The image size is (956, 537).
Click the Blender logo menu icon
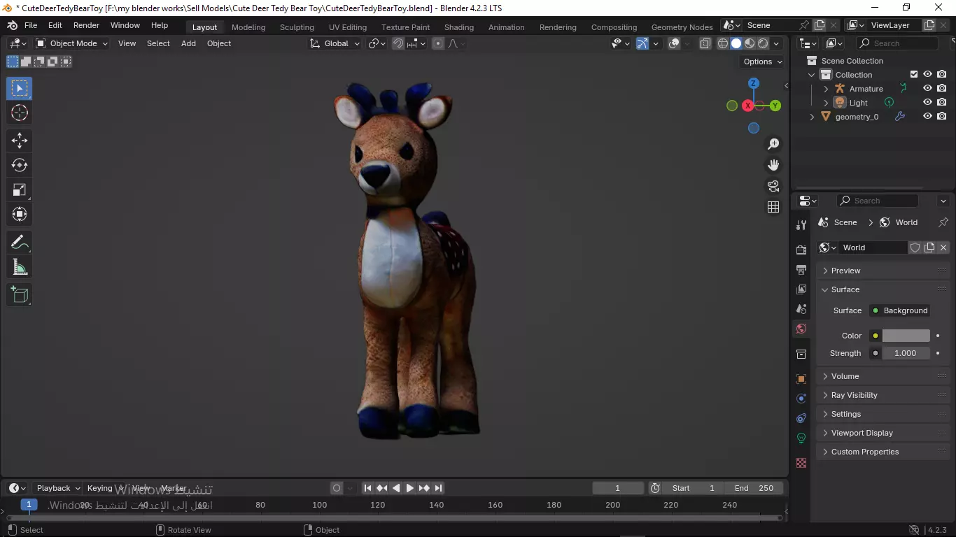pyautogui.click(x=12, y=25)
